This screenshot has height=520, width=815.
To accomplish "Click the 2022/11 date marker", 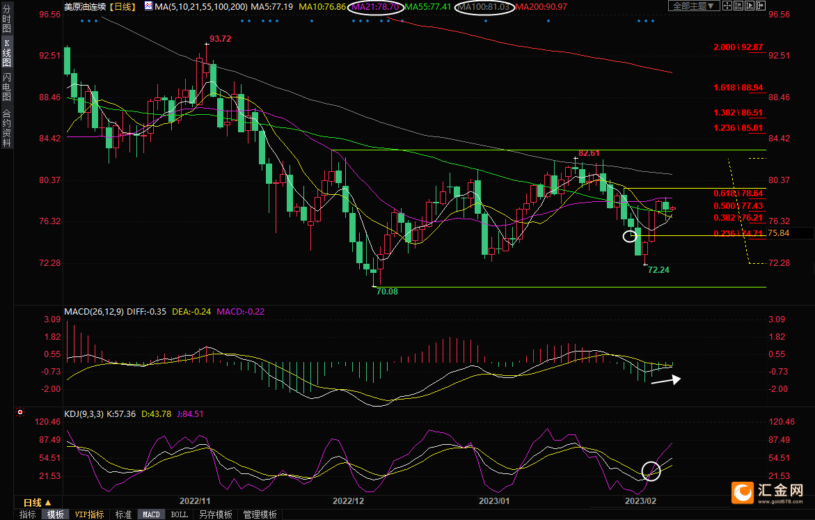I will pyautogui.click(x=195, y=501).
